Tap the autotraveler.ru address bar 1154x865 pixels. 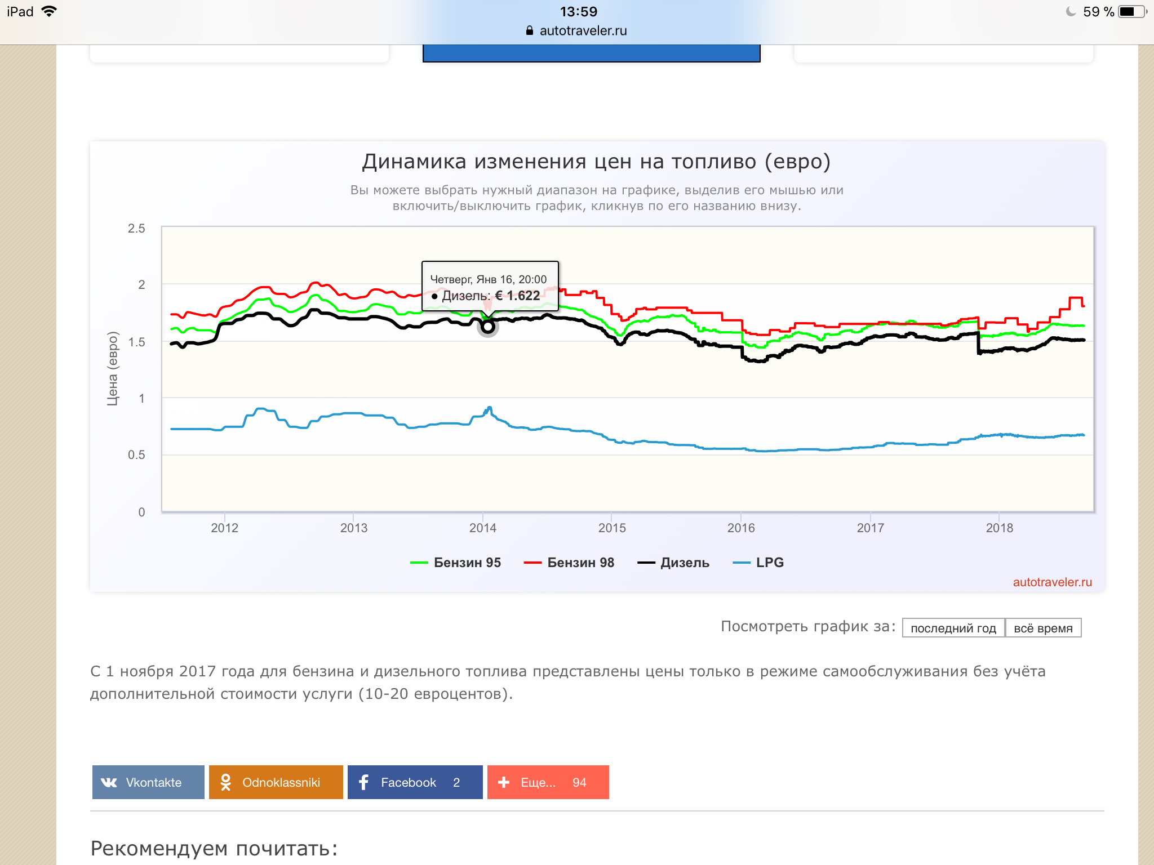coord(583,31)
